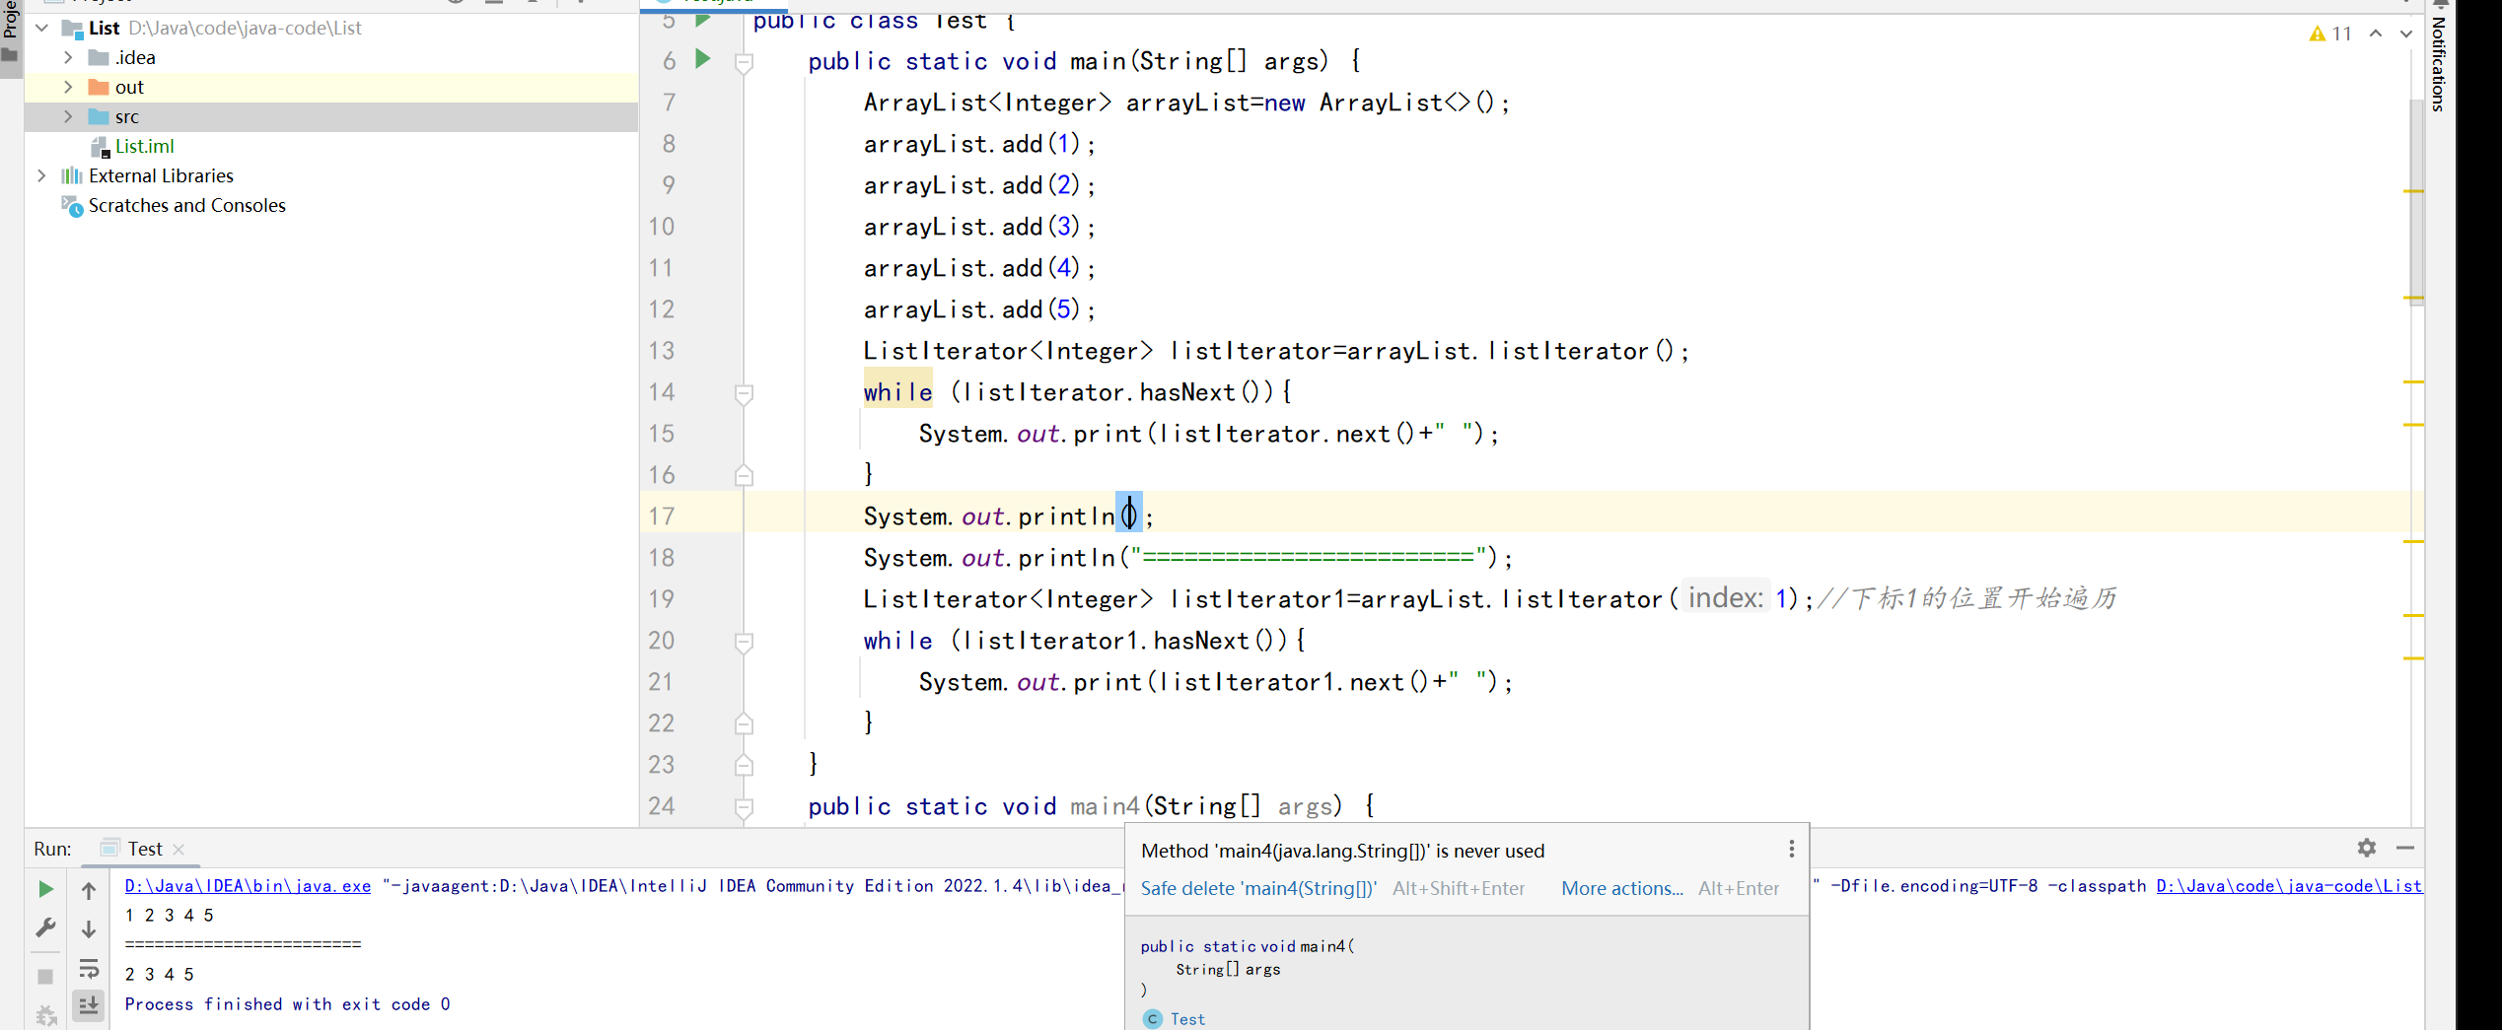This screenshot has width=2502, height=1030.
Task: Run main method from gutter on line 6
Action: pyautogui.click(x=702, y=59)
